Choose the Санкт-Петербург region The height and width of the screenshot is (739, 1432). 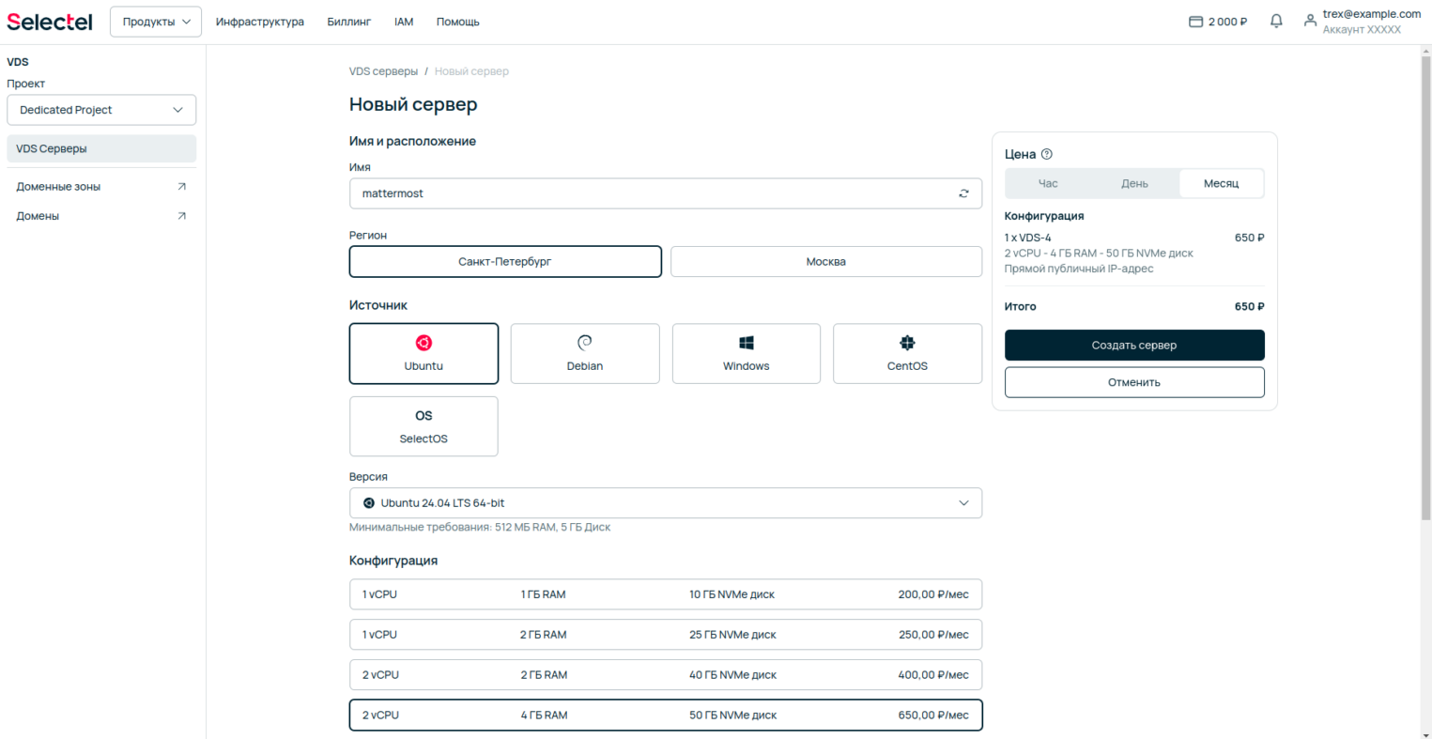(x=505, y=262)
